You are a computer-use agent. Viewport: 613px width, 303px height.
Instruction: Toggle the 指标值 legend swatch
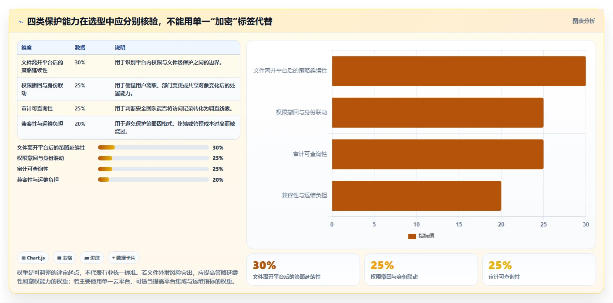(412, 236)
